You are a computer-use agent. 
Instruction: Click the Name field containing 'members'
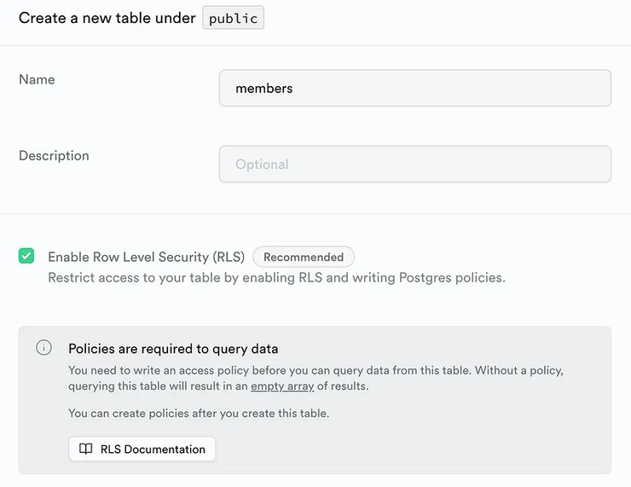414,88
